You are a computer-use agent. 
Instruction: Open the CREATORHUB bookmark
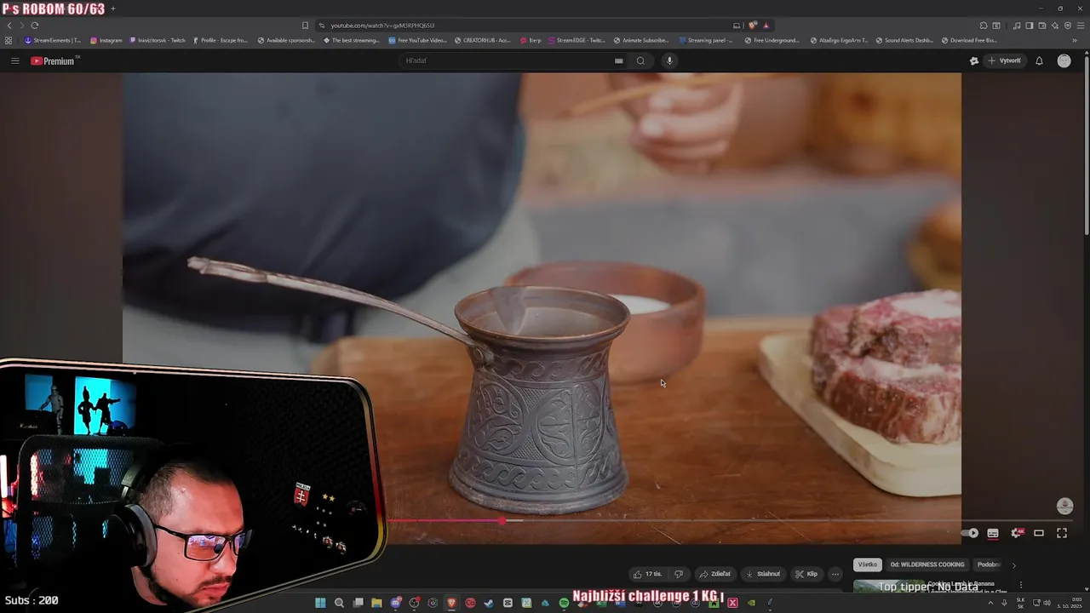[483, 40]
